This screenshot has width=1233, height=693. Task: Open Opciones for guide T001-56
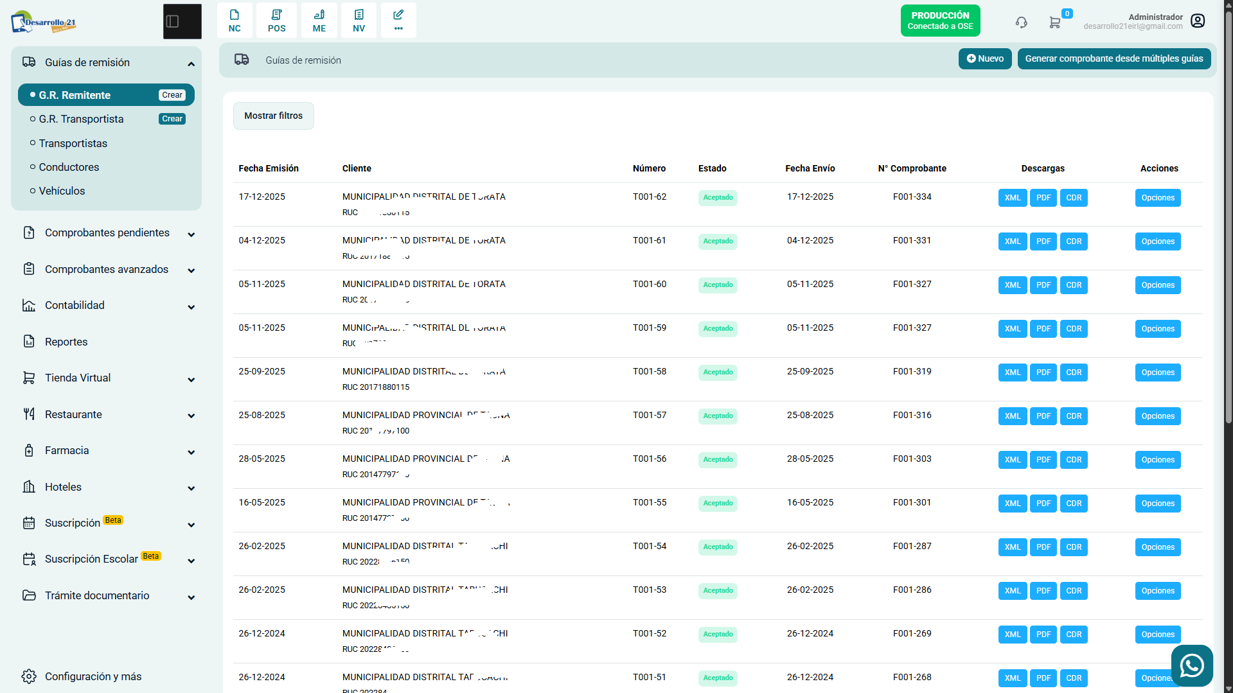click(x=1158, y=460)
